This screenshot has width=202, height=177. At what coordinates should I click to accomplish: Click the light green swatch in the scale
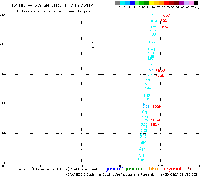pos(137,3)
